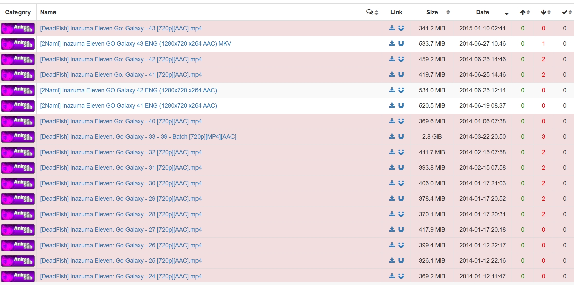Click Anime Sub category icon for Go Galaxy 24
The height and width of the screenshot is (285, 574).
[18, 276]
